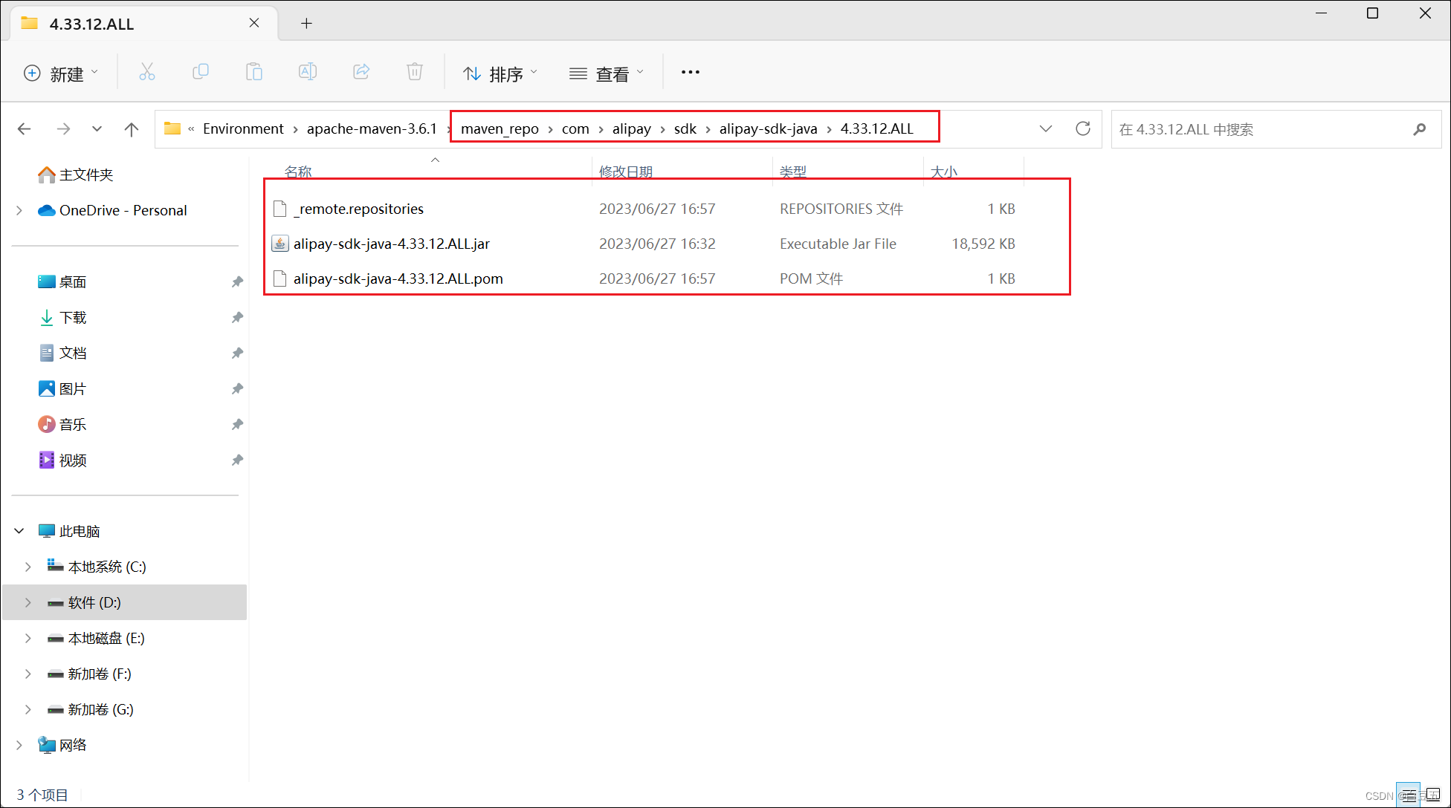The height and width of the screenshot is (808, 1451).
Task: Click the jar file's Java icon
Action: [x=279, y=244]
